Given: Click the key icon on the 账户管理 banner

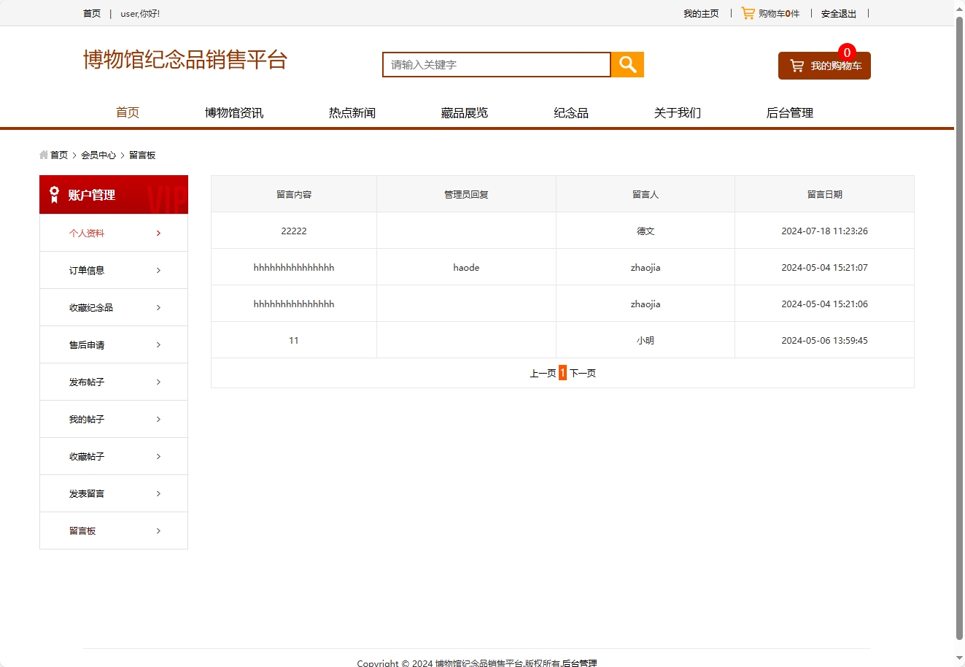Looking at the screenshot, I should 53,194.
